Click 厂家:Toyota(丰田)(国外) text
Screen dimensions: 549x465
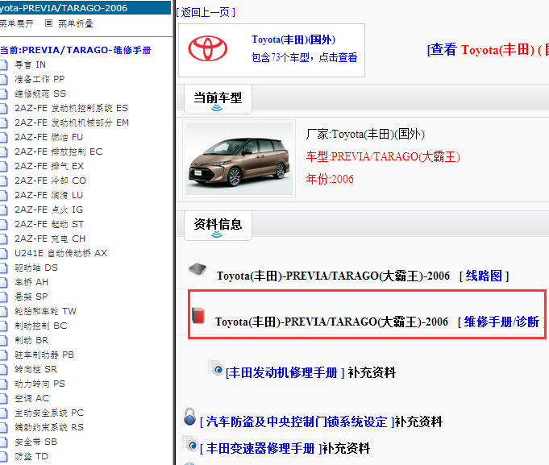coord(365,134)
